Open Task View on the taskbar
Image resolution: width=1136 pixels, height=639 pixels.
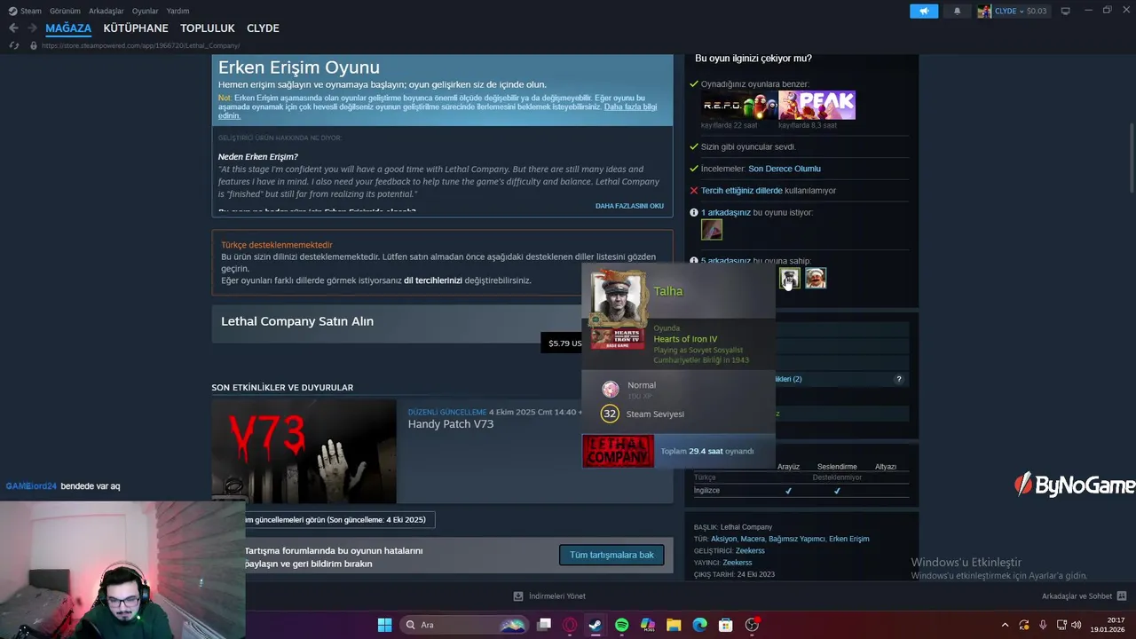544,625
